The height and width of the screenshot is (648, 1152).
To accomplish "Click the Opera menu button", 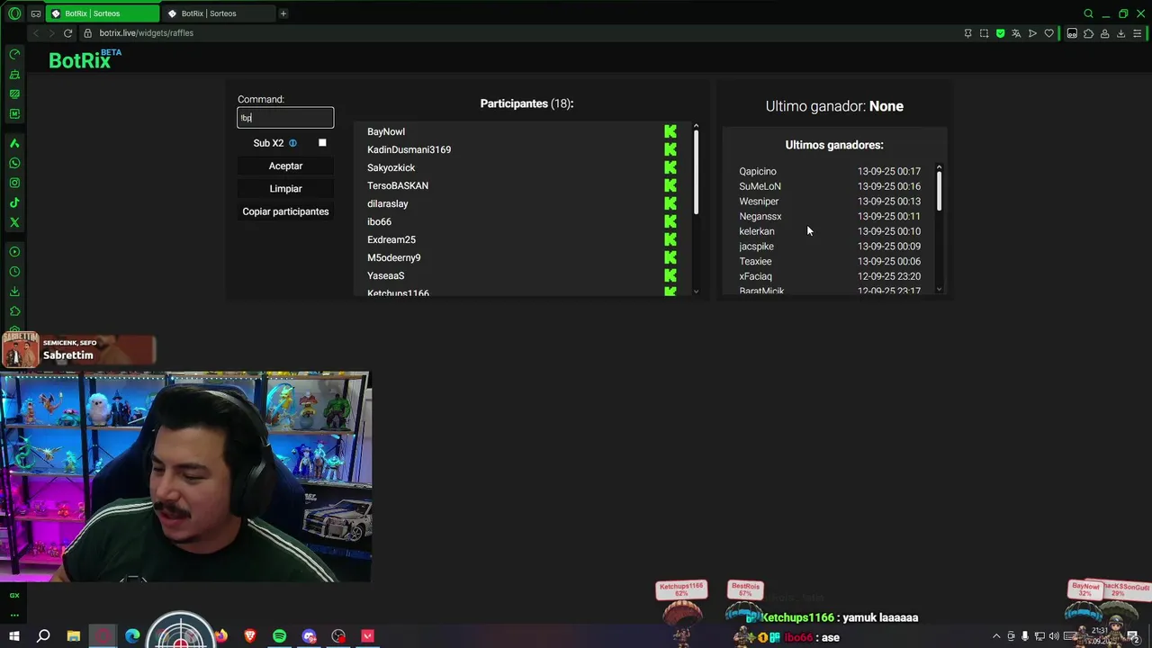I will point(14,13).
